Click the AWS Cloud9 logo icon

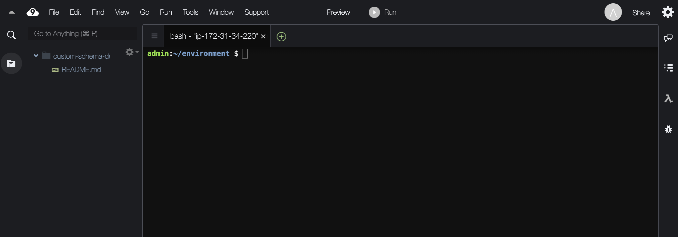pos(32,12)
